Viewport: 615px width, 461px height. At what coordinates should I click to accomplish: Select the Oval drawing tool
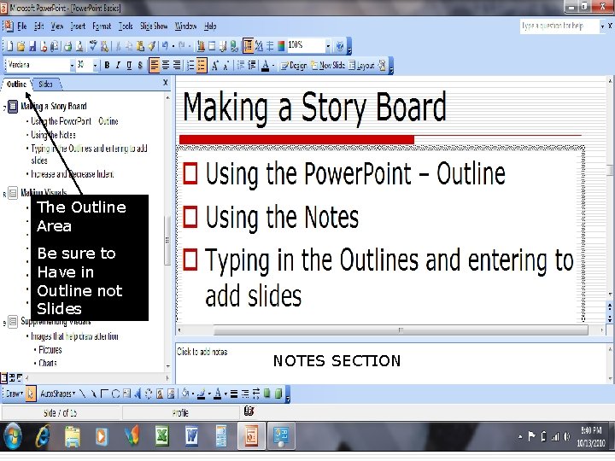coord(115,394)
